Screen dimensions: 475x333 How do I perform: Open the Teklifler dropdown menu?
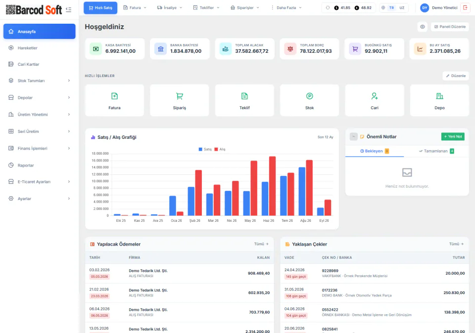[x=206, y=8]
